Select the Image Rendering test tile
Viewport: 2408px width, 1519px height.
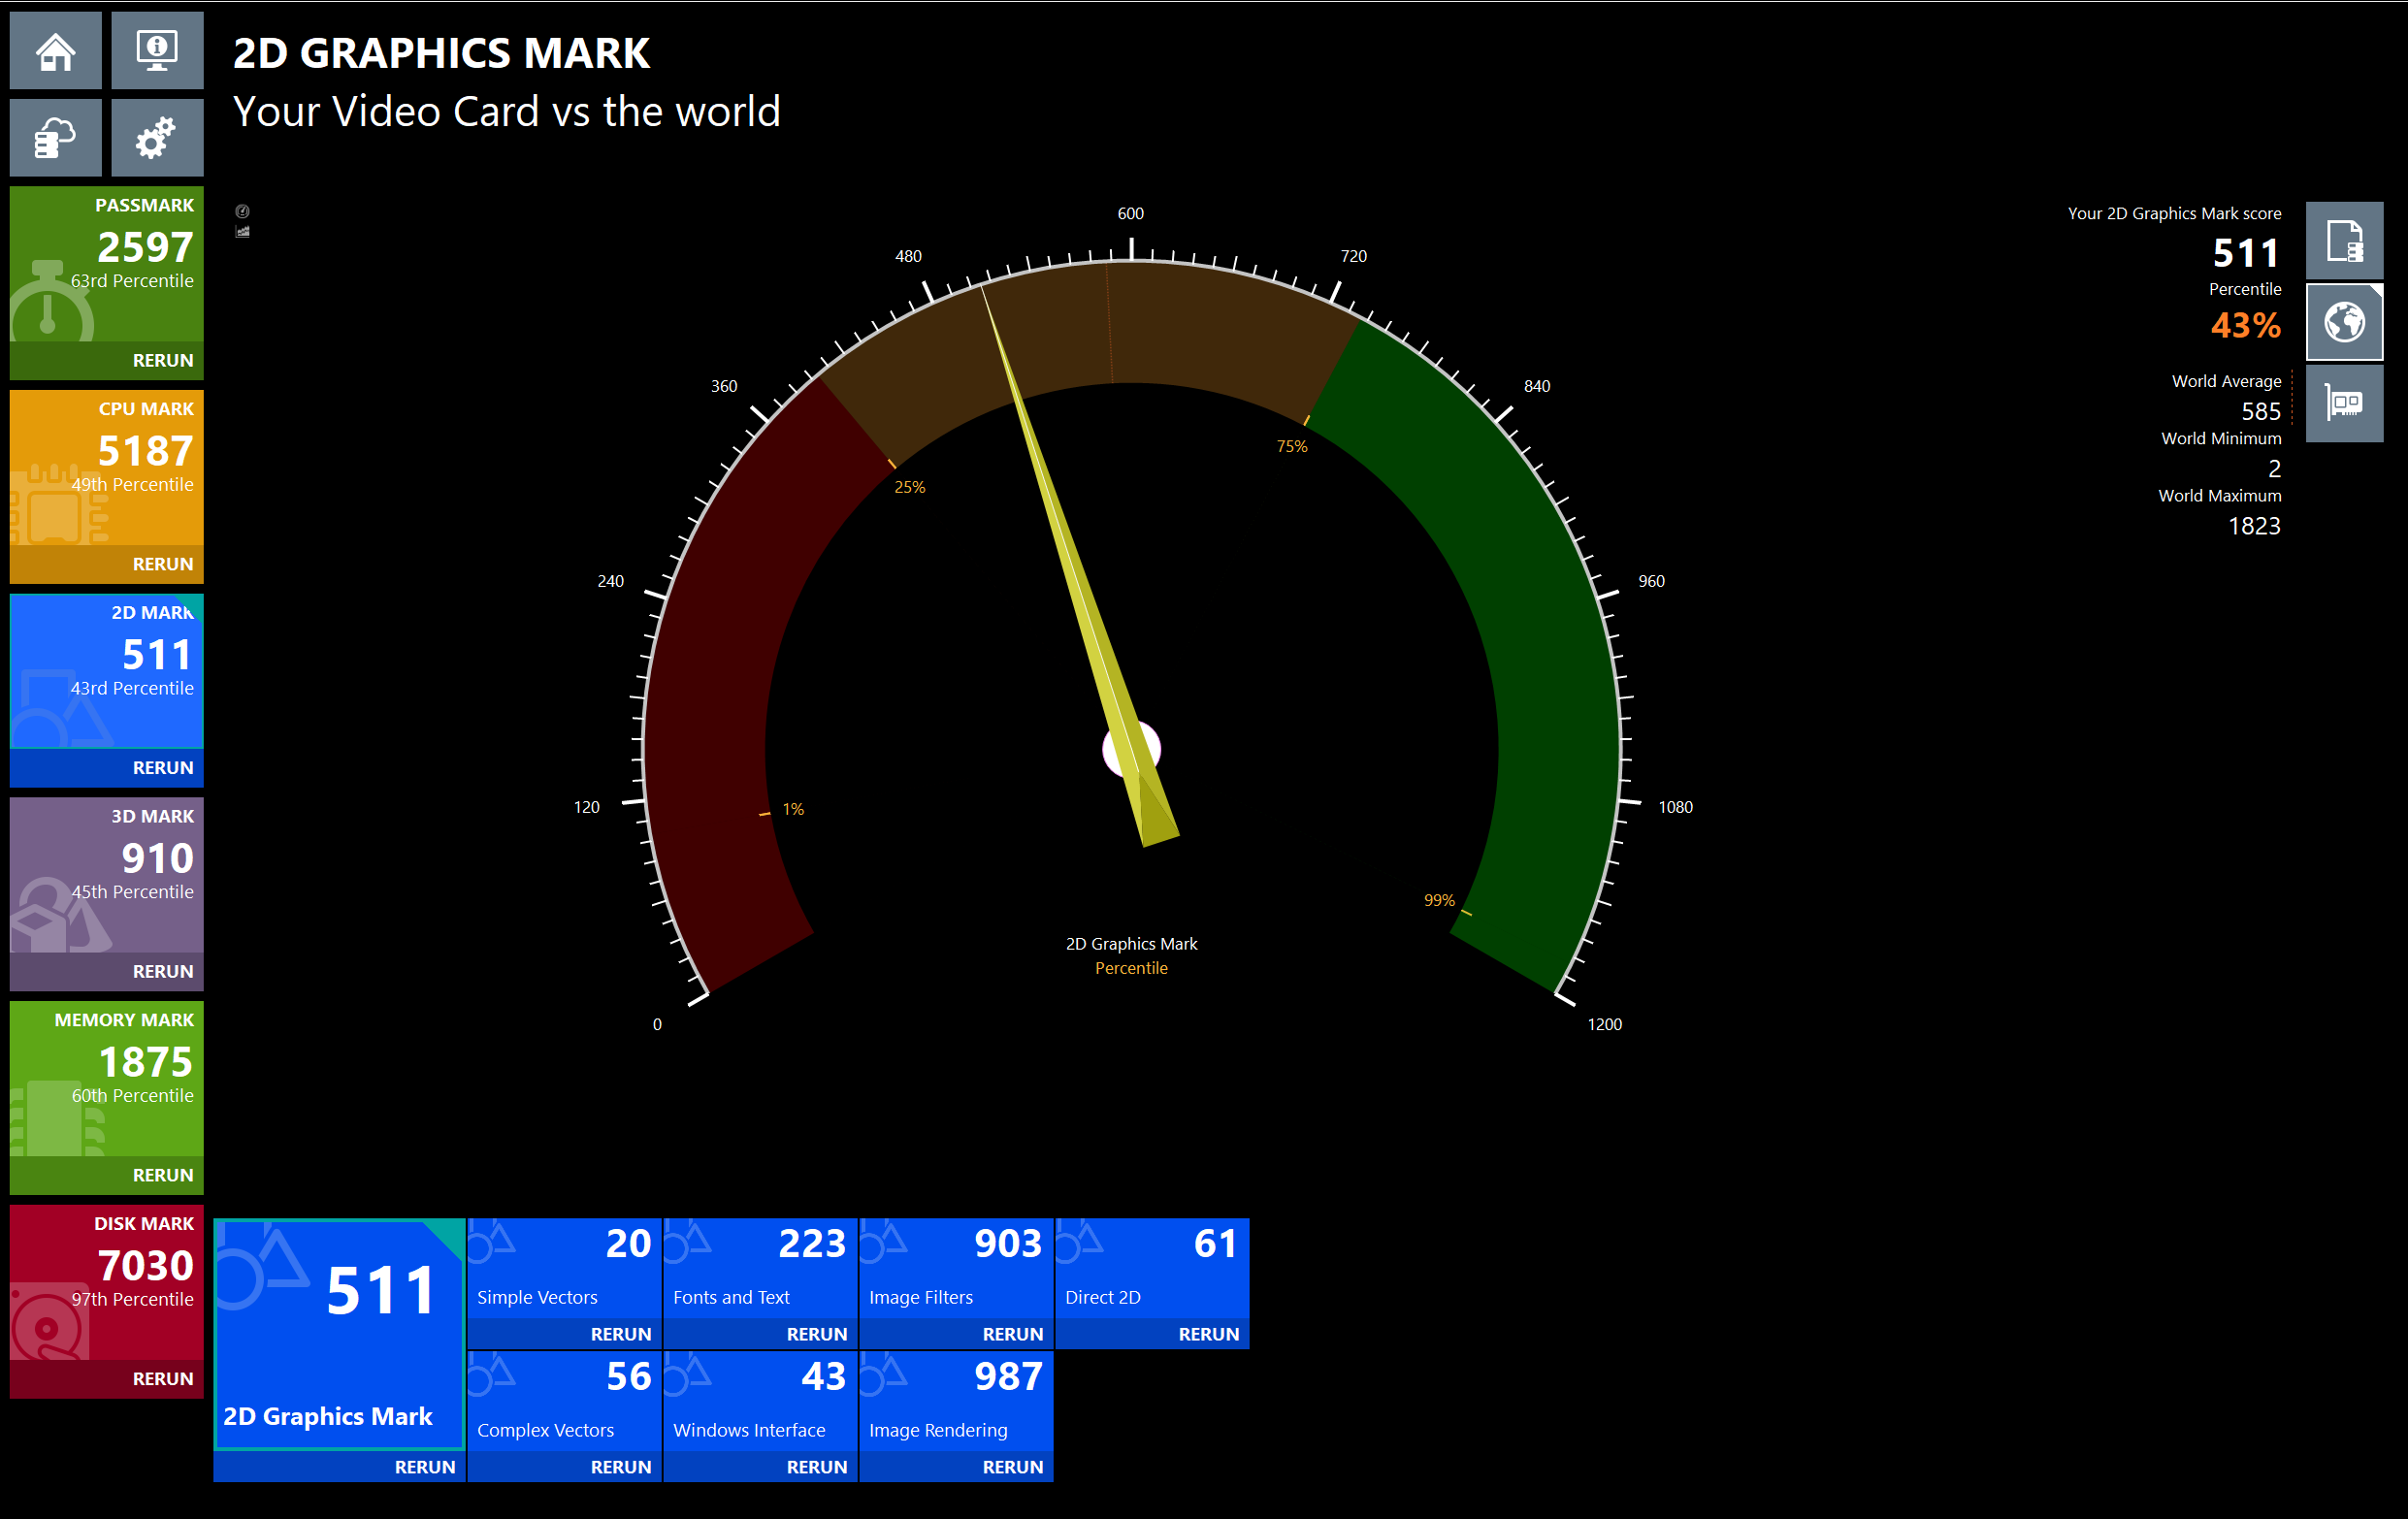pyautogui.click(x=956, y=1401)
